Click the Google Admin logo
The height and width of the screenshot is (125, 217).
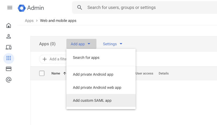click(22, 8)
